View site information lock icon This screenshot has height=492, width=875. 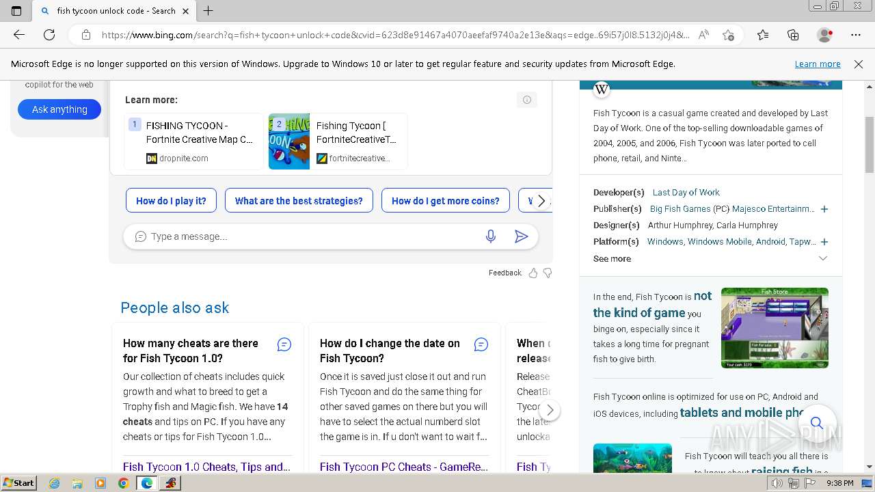86,35
